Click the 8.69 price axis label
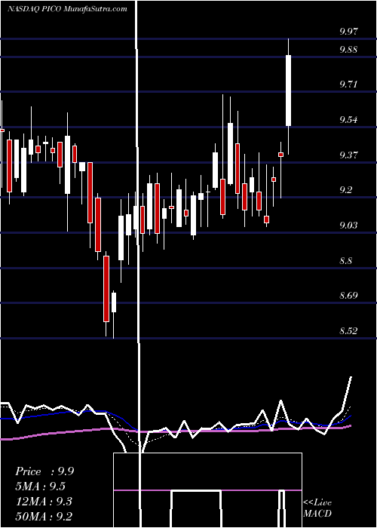This screenshot has height=528, width=377. 348,296
